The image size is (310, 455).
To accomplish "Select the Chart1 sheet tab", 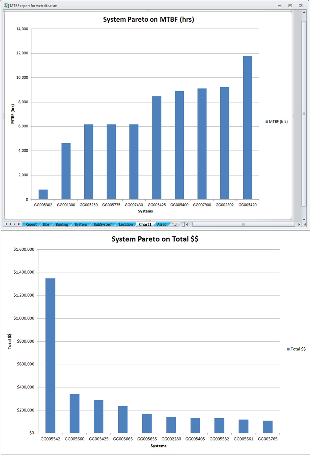I will pos(145,224).
